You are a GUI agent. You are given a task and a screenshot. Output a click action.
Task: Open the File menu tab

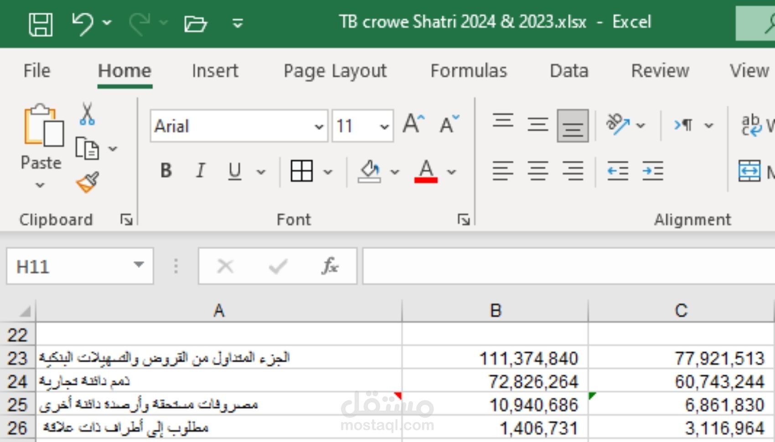[x=37, y=71]
